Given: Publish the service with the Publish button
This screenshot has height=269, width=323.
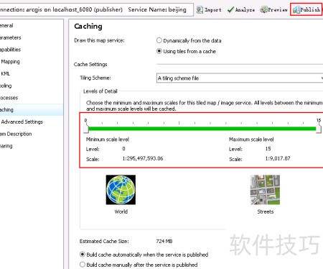Looking at the screenshot, I should coord(306,10).
